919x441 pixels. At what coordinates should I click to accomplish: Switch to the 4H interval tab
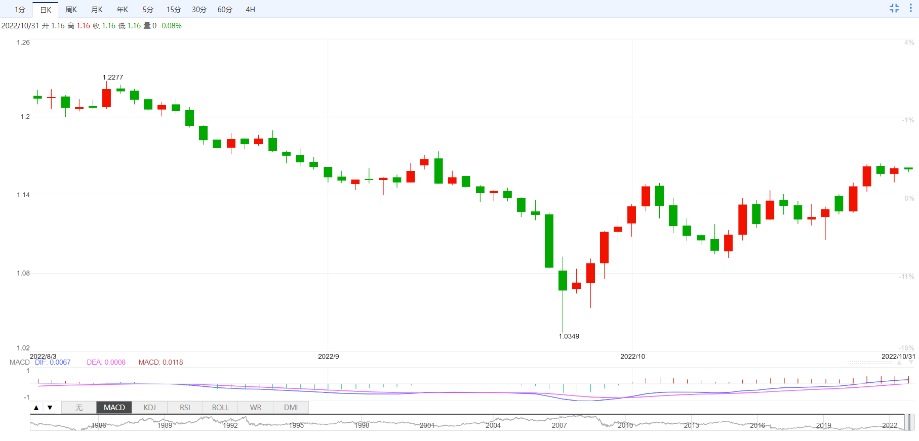click(250, 10)
